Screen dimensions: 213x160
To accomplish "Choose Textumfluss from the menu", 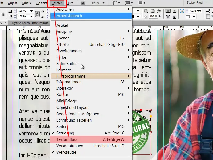I will (x=91, y=139).
